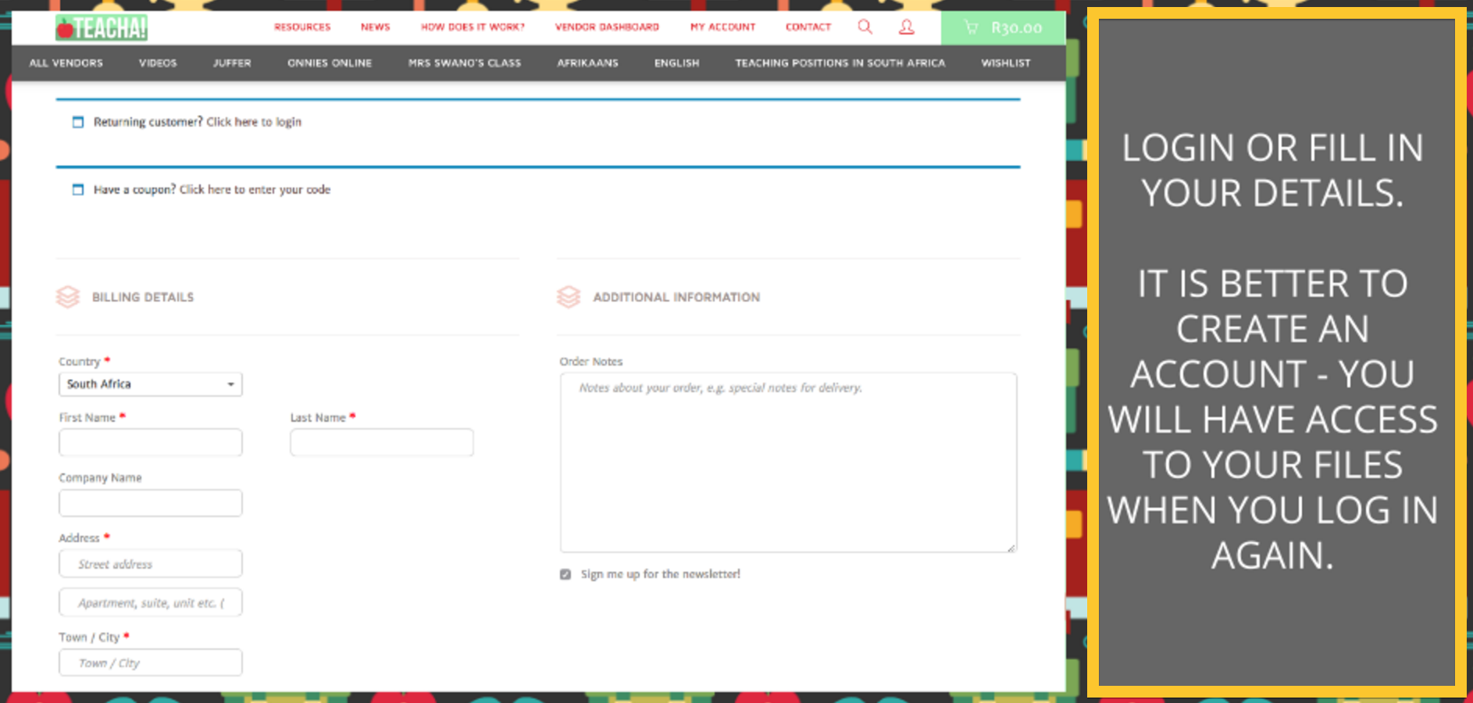The width and height of the screenshot is (1473, 703).
Task: Click the Street address field
Action: [151, 564]
